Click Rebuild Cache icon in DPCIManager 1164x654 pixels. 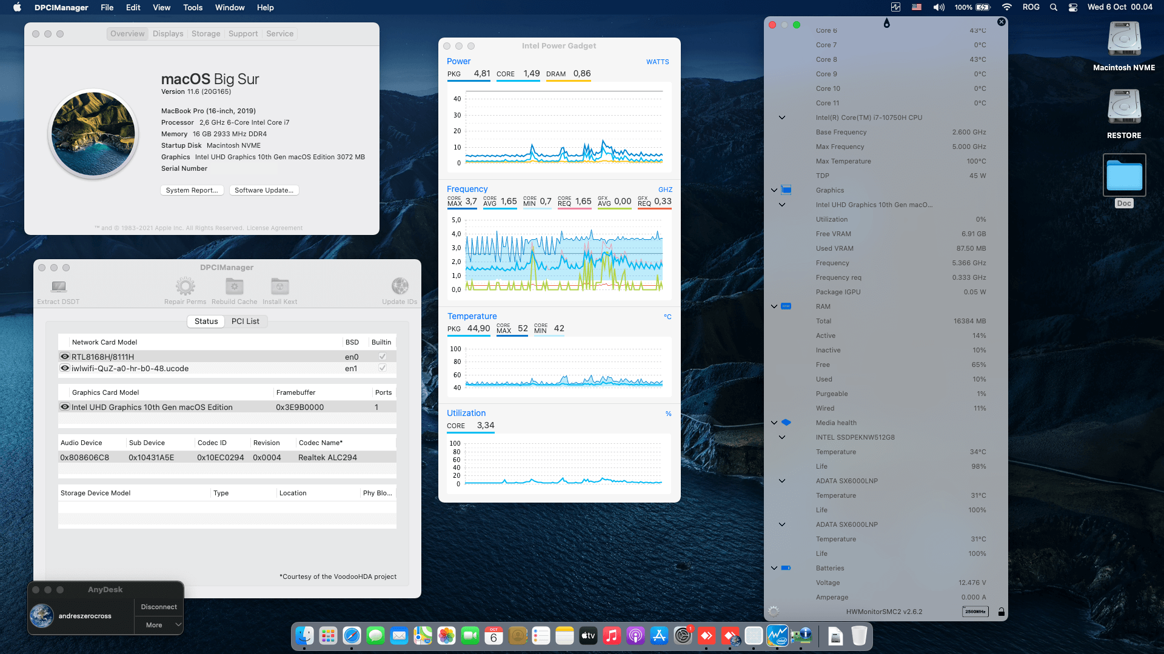pos(235,286)
